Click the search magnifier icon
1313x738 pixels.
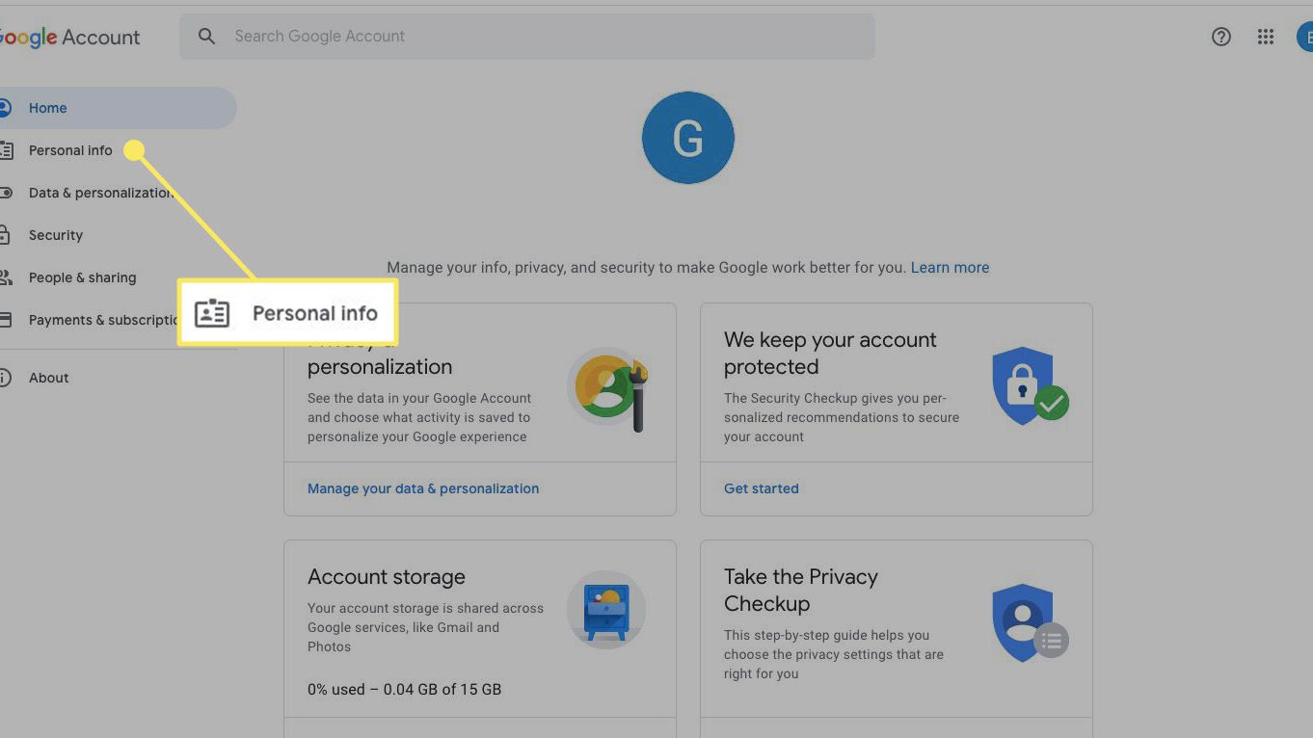206,37
